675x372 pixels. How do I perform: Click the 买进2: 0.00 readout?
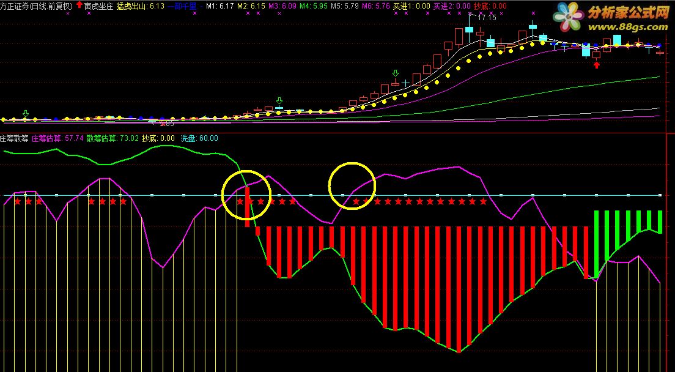coord(452,6)
